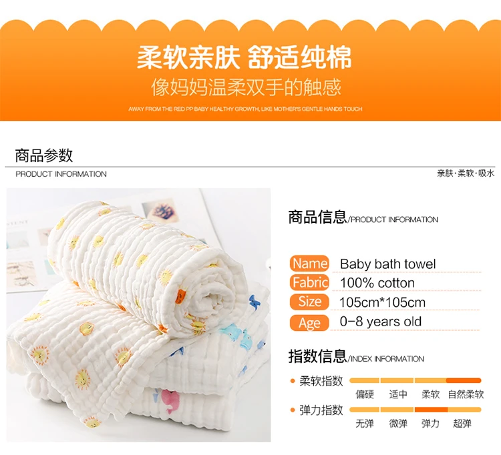501x455 pixels.
Task: Click the 指数信息 index information heading
Action: 317,356
